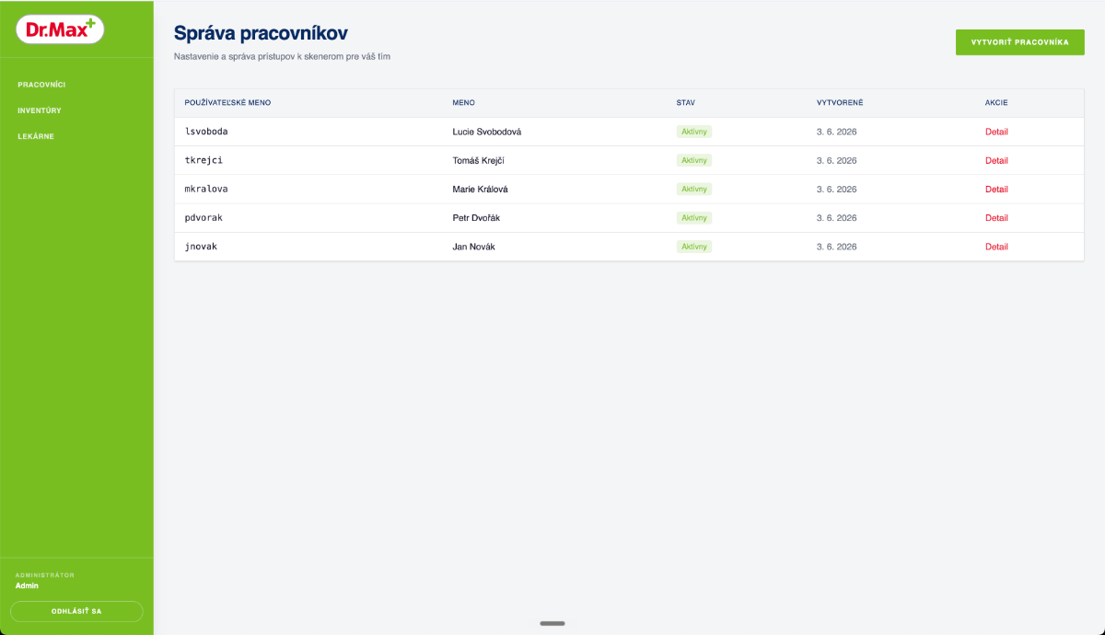The height and width of the screenshot is (635, 1105).
Task: Click the Správa pracovníkov heading
Action: coord(261,34)
